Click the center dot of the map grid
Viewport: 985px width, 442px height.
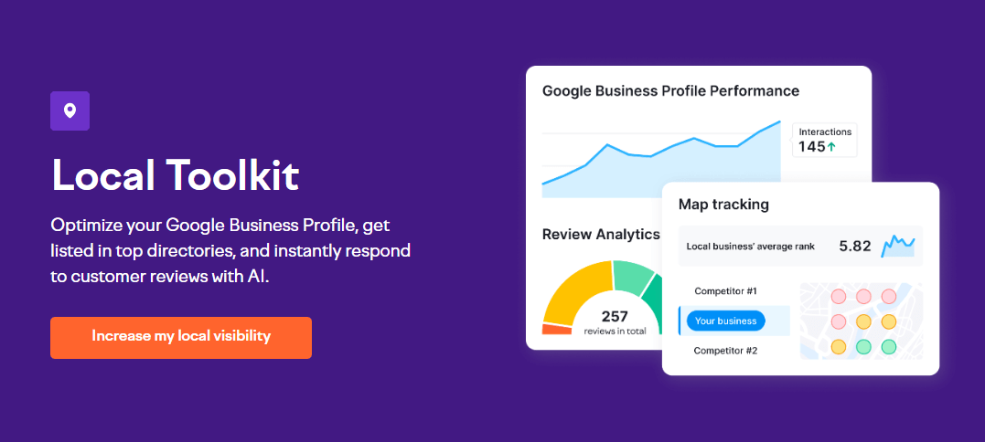[863, 321]
